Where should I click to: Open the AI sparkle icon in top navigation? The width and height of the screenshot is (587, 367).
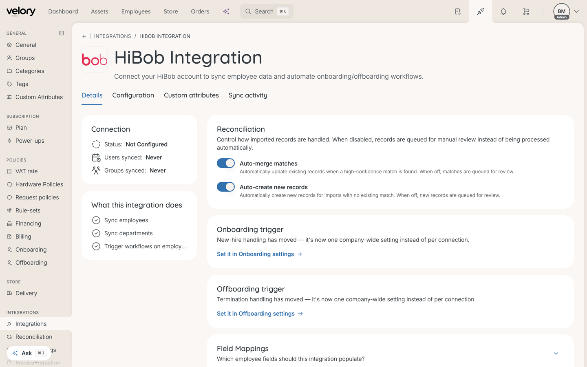click(226, 11)
